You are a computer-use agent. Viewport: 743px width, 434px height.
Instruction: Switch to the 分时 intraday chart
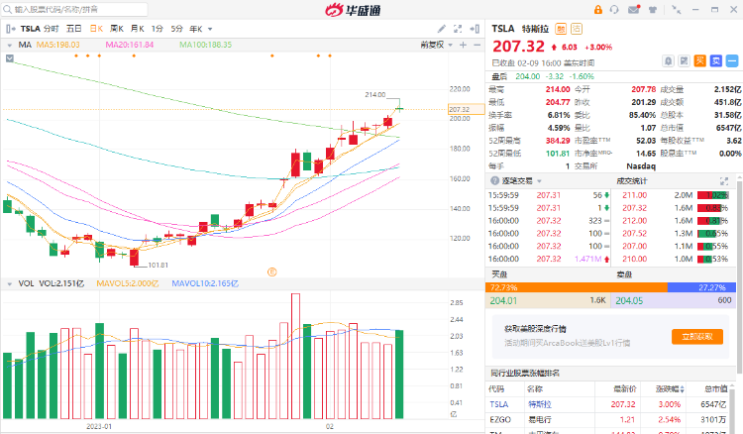(x=52, y=29)
